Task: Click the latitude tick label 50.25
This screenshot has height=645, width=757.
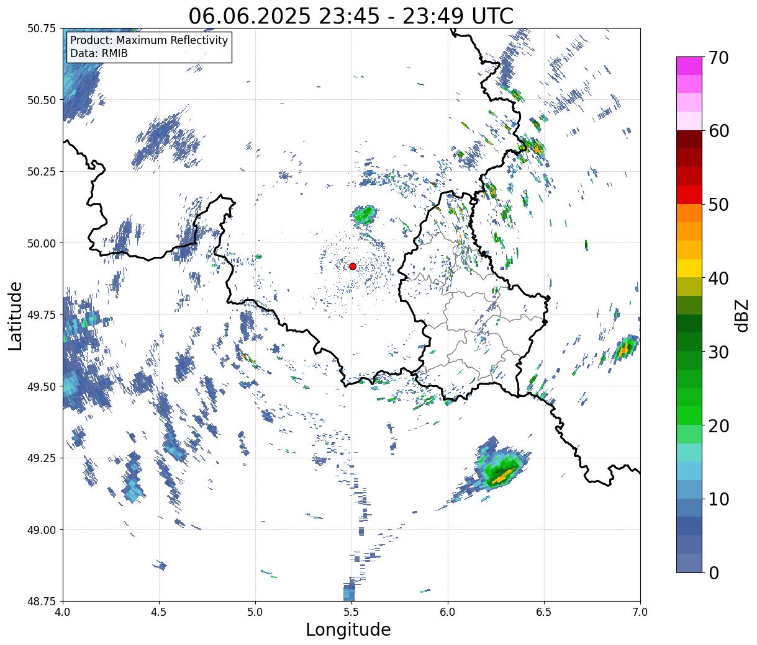Action: tap(42, 172)
